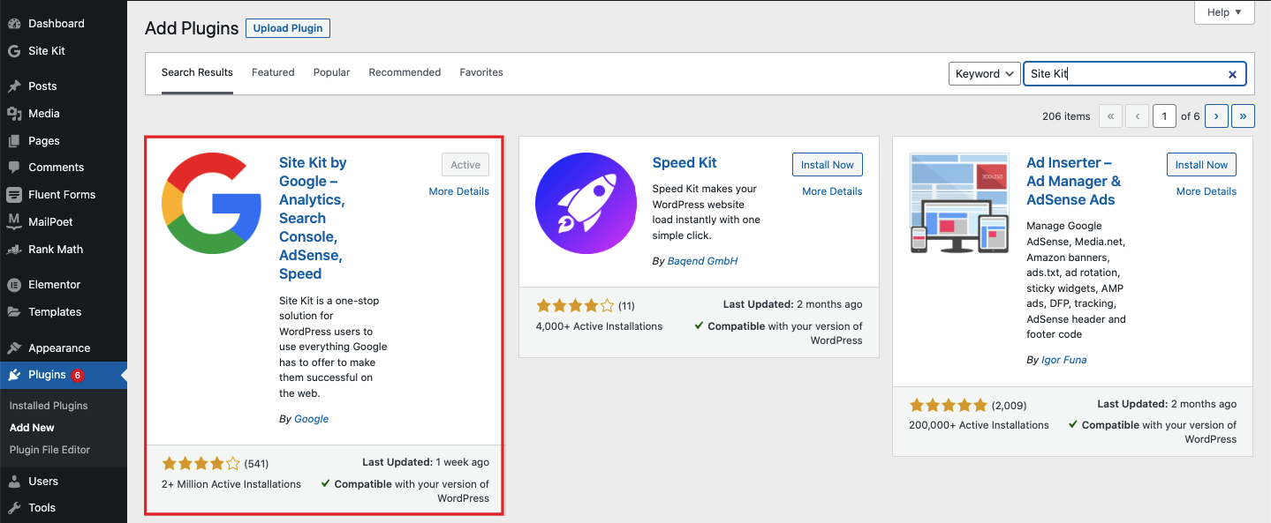Viewport: 1271px width, 523px height.
Task: Click the Templates folder icon
Action: [14, 312]
